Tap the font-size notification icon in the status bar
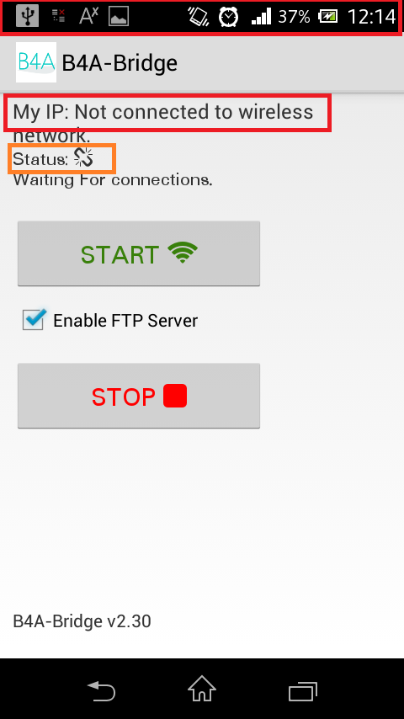The width and height of the screenshot is (404, 719). click(x=89, y=17)
